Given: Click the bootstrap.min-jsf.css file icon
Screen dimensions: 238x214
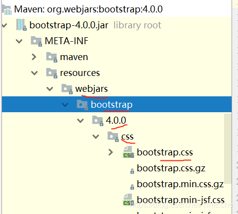Looking at the screenshot, I should pyautogui.click(x=129, y=200).
